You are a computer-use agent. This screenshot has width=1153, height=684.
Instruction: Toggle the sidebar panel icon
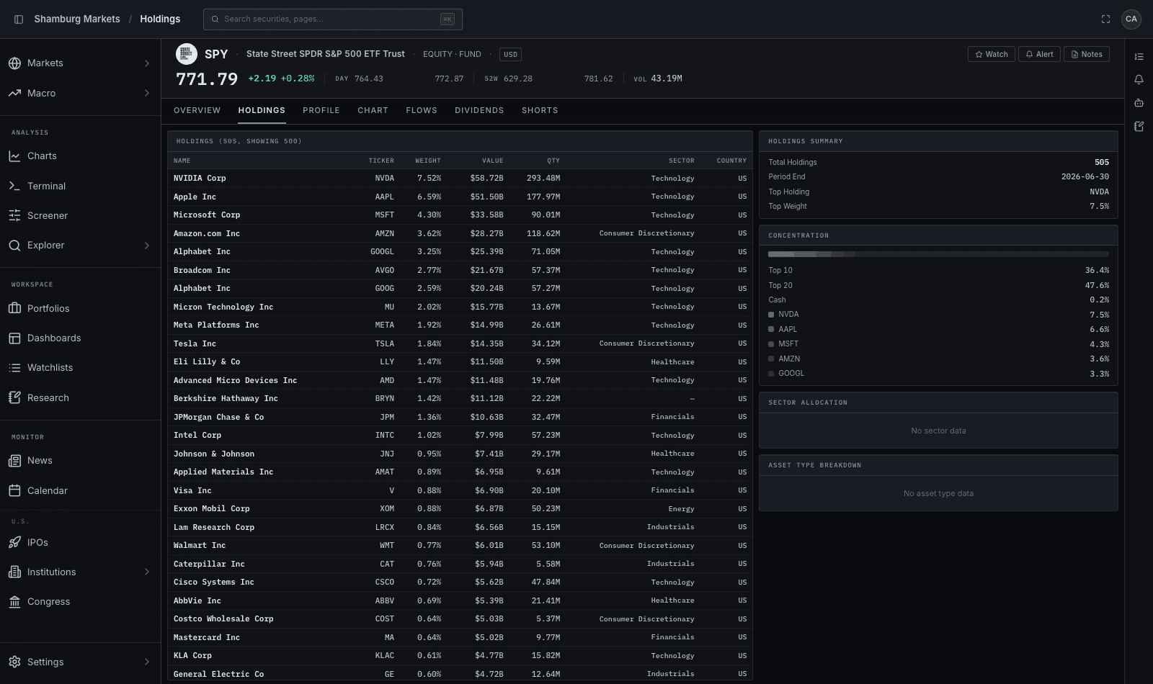[x=19, y=19]
